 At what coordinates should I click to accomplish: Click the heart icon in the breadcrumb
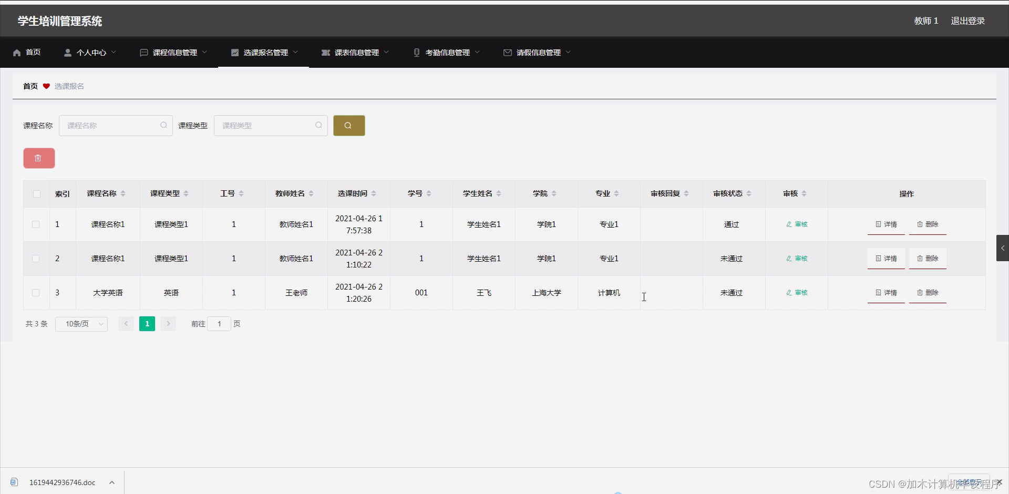pyautogui.click(x=46, y=86)
